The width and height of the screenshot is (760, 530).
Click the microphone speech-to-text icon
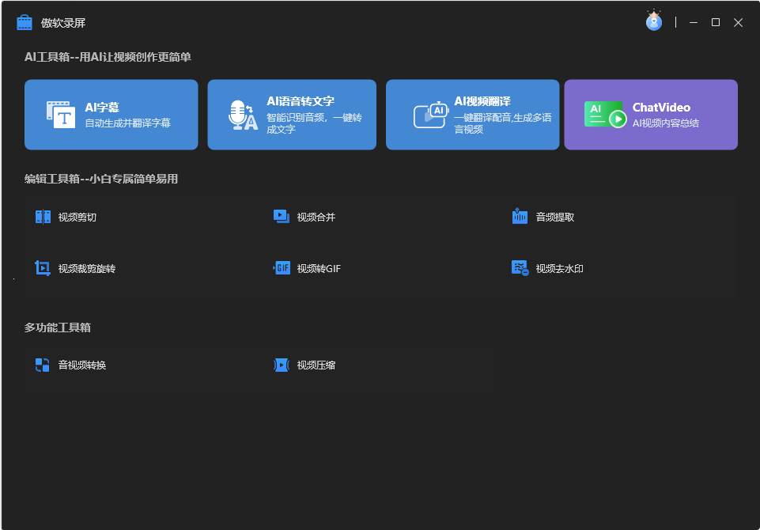(243, 115)
